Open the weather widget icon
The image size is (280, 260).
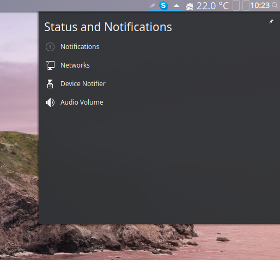tap(190, 7)
